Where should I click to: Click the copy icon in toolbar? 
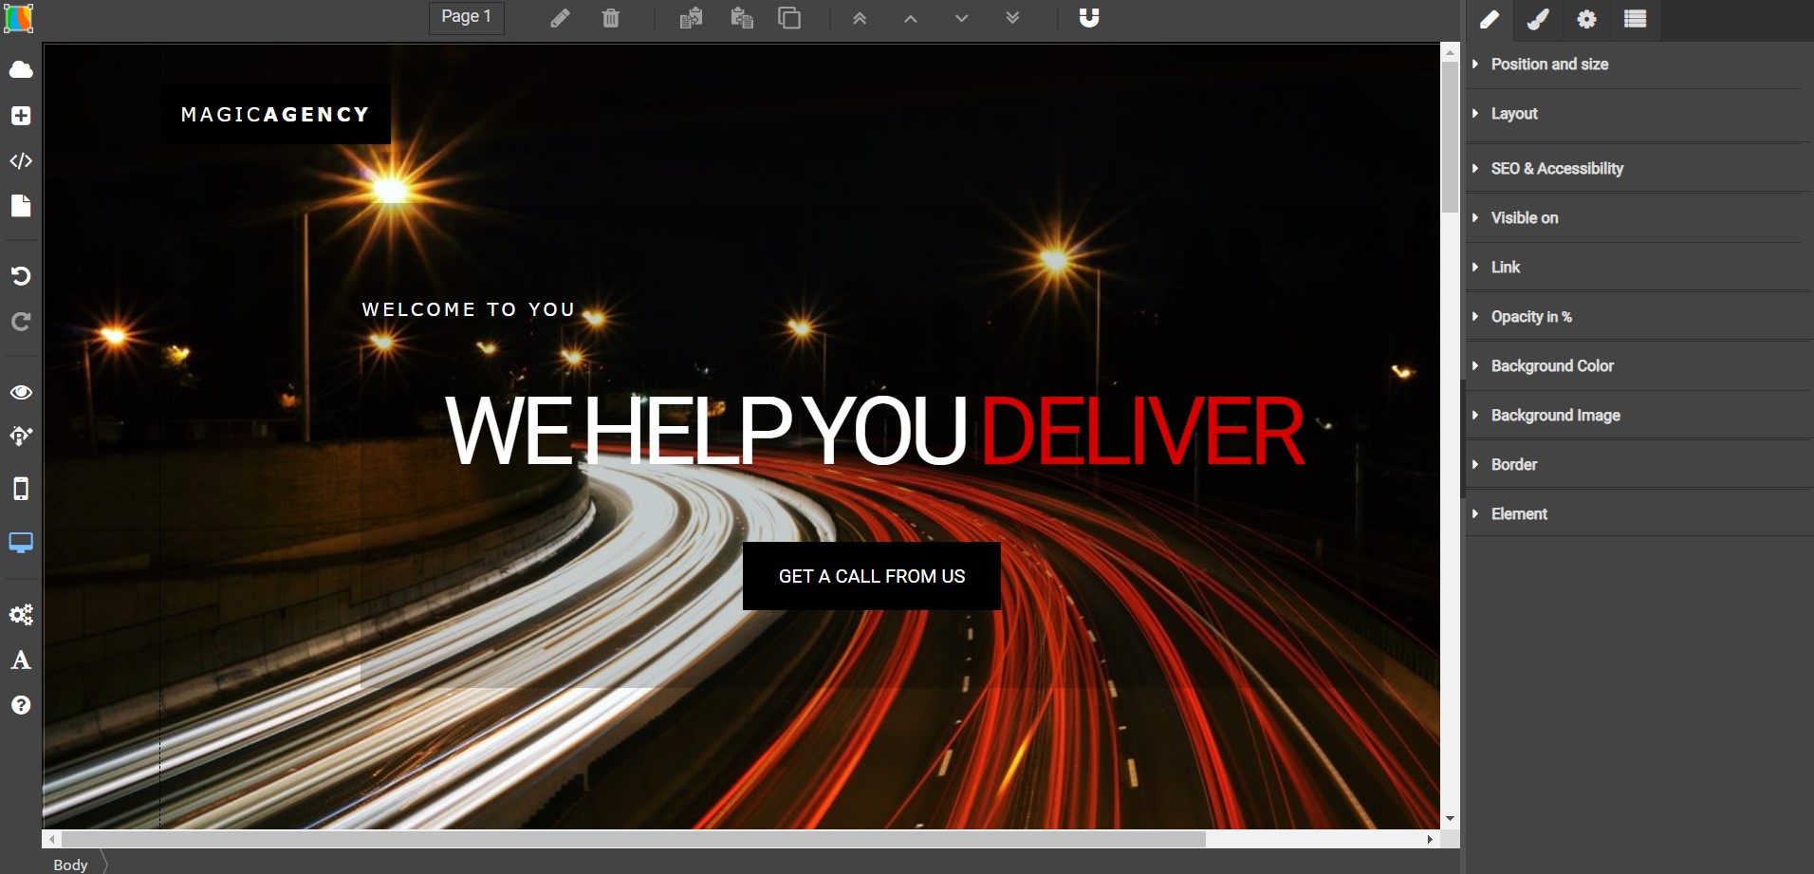pyautogui.click(x=691, y=18)
